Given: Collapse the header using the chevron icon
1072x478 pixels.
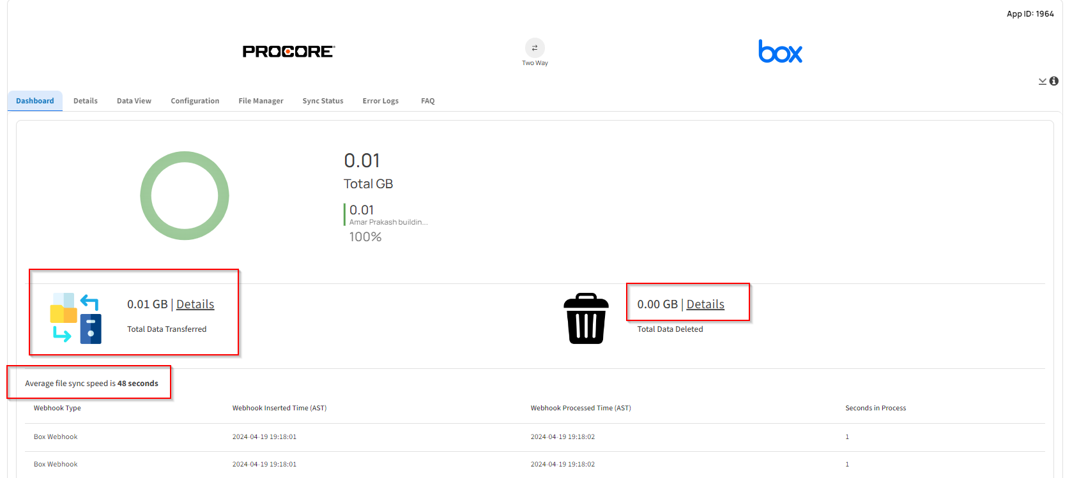Looking at the screenshot, I should [x=1043, y=81].
